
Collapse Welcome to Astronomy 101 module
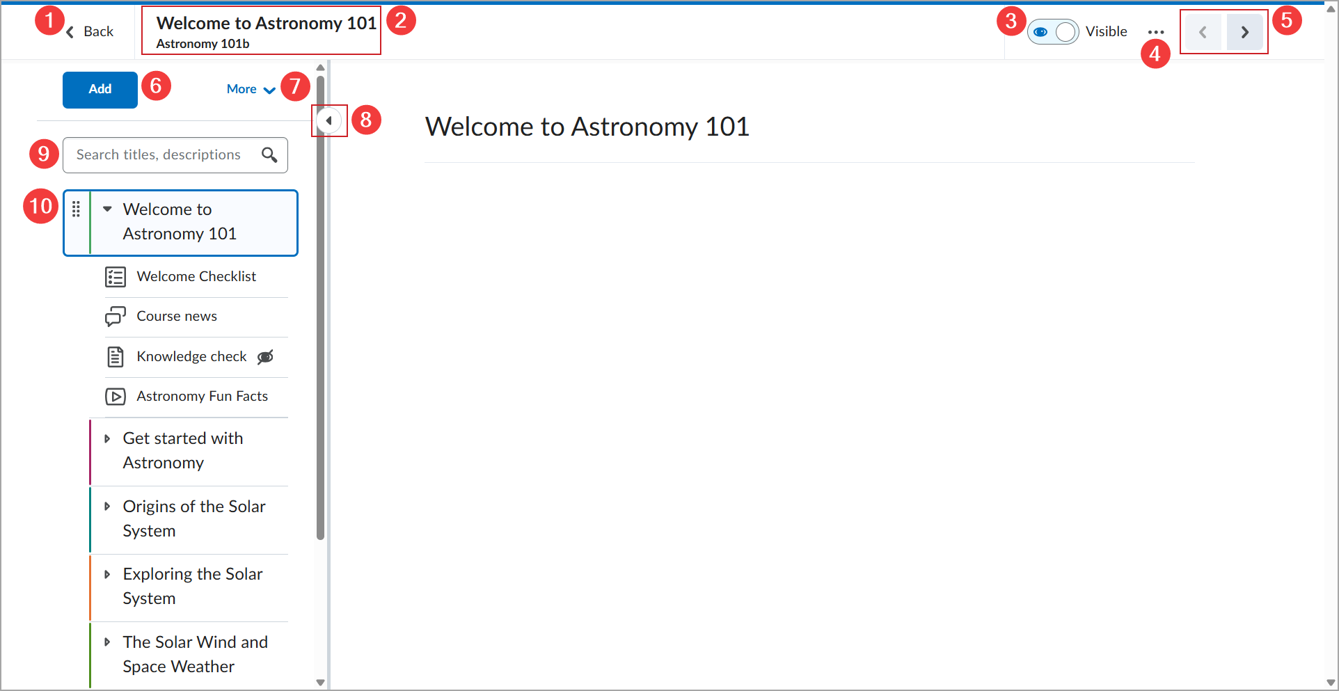coord(108,209)
